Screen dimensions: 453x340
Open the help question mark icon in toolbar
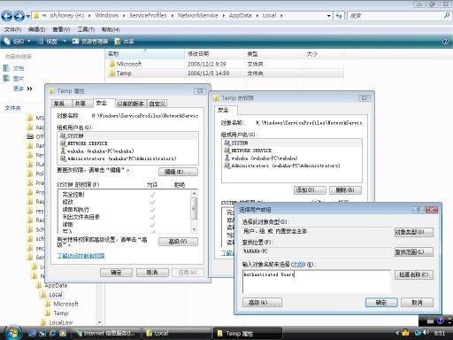445,42
